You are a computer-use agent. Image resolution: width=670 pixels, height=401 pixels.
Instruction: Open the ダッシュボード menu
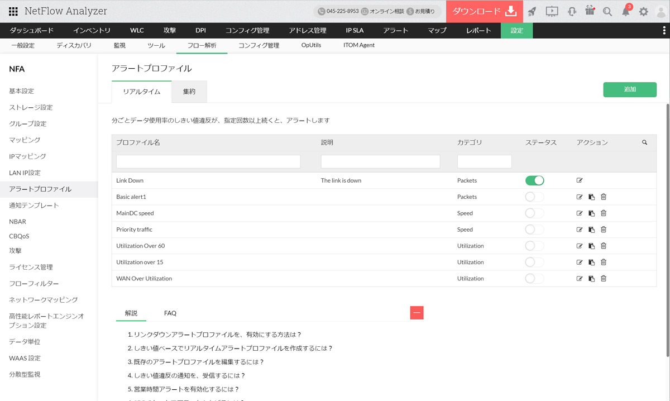click(32, 31)
